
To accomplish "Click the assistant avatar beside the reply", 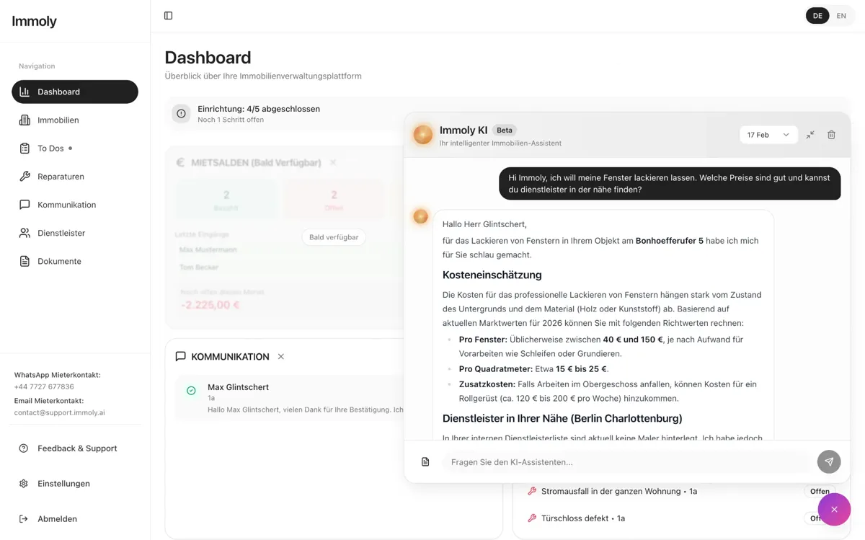I will [x=420, y=216].
